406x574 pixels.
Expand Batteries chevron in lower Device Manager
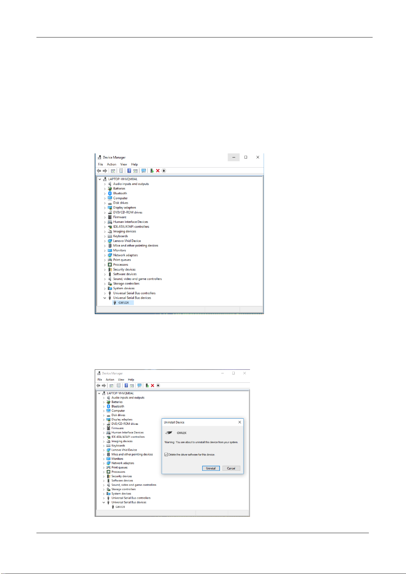tap(104, 402)
